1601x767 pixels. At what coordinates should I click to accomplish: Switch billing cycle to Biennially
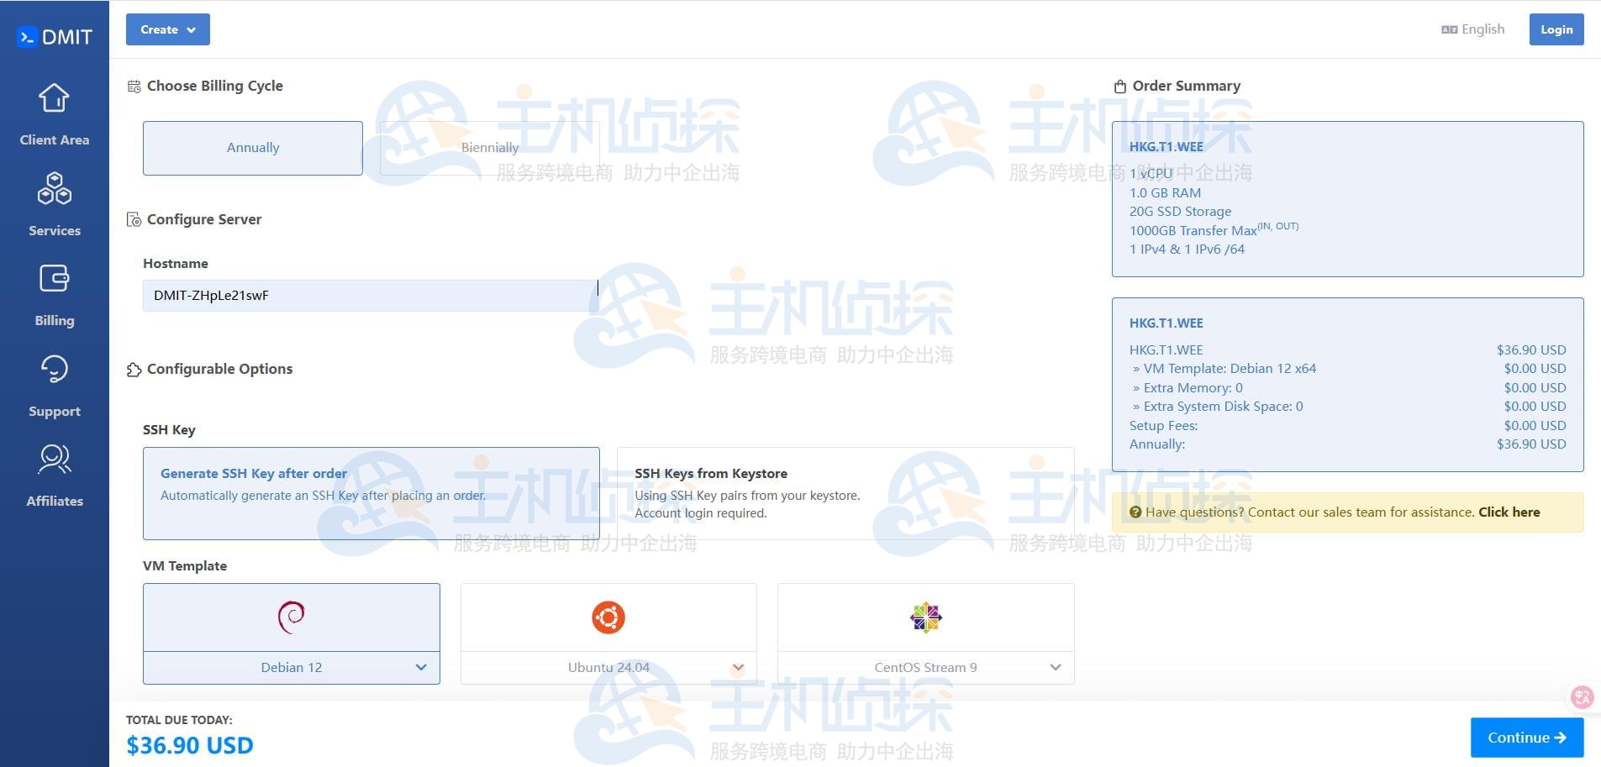tap(490, 147)
